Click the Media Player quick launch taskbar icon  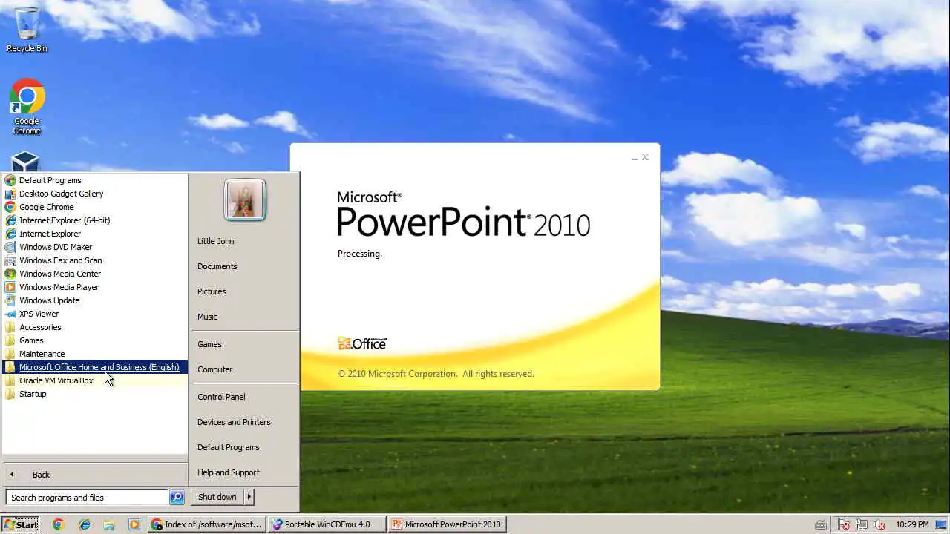pos(134,524)
